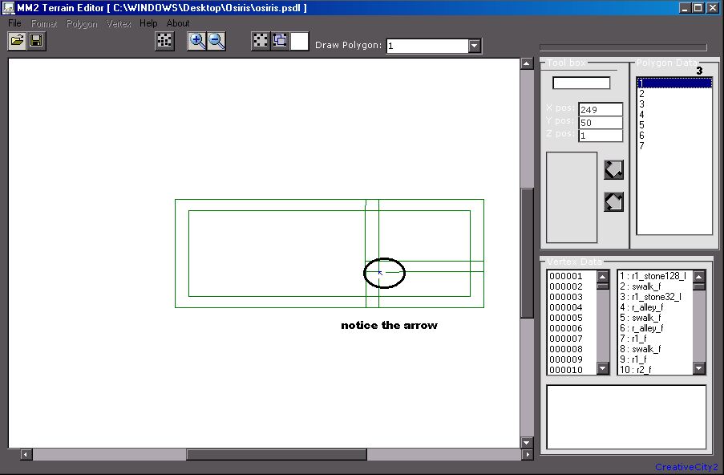Click the save floppy disk icon
This screenshot has height=475, width=724.
click(x=36, y=41)
